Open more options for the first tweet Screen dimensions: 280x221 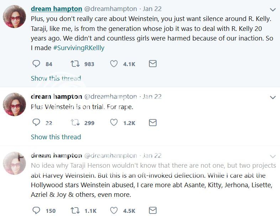(273, 10)
